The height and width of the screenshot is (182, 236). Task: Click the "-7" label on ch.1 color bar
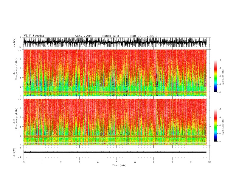[x=220, y=92]
